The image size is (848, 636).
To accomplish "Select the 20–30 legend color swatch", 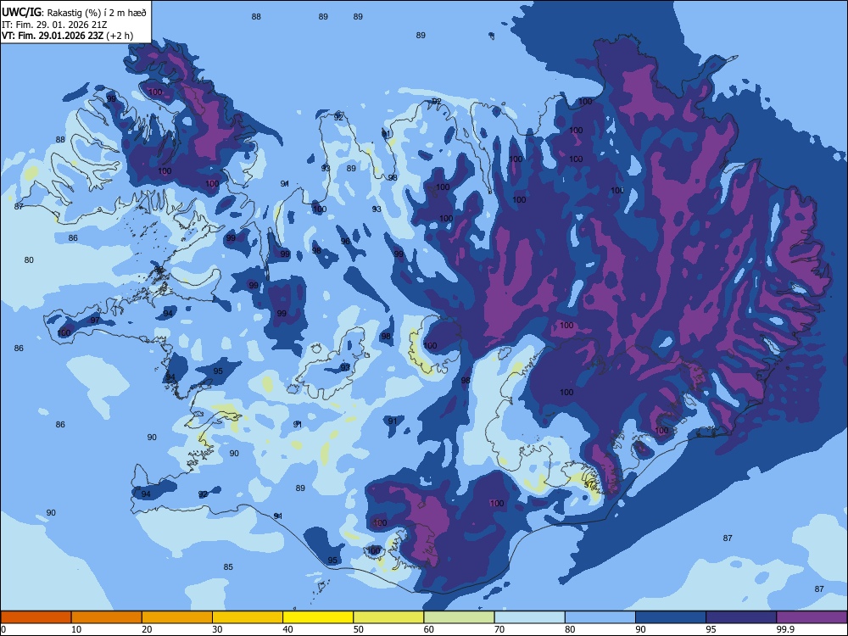I will tap(177, 617).
